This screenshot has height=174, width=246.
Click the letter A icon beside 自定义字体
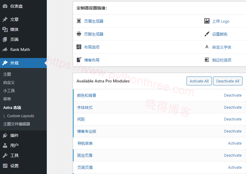click(x=207, y=47)
